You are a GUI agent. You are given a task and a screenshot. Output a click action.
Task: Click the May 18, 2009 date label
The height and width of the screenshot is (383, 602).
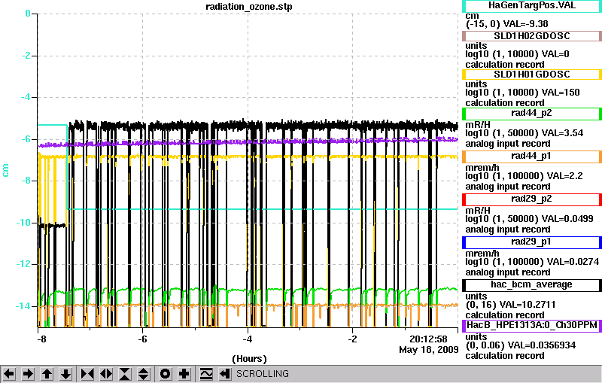click(428, 350)
